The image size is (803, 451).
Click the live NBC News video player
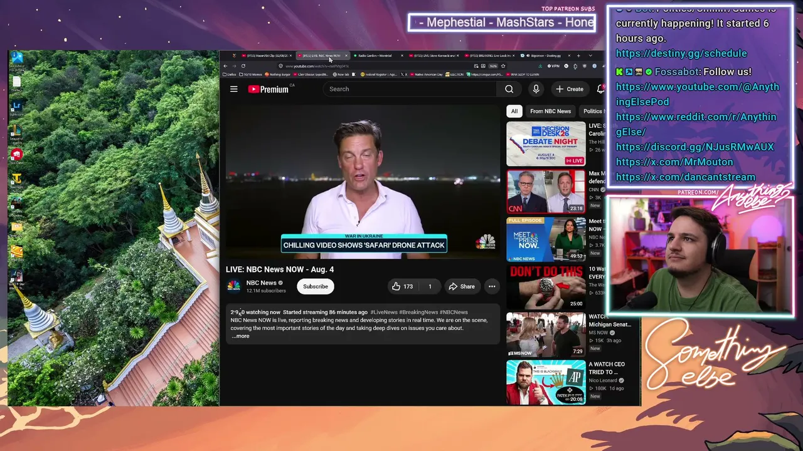(x=363, y=181)
